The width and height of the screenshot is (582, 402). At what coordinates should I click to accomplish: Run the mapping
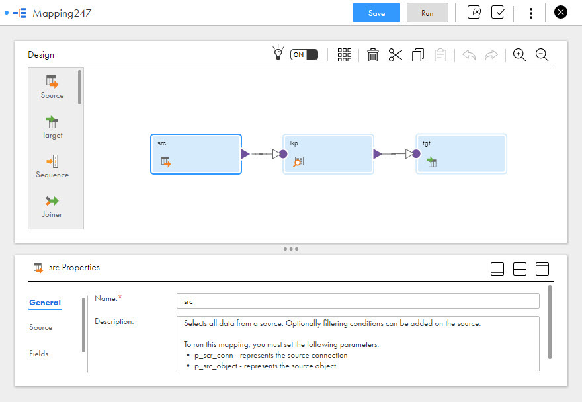tap(427, 13)
